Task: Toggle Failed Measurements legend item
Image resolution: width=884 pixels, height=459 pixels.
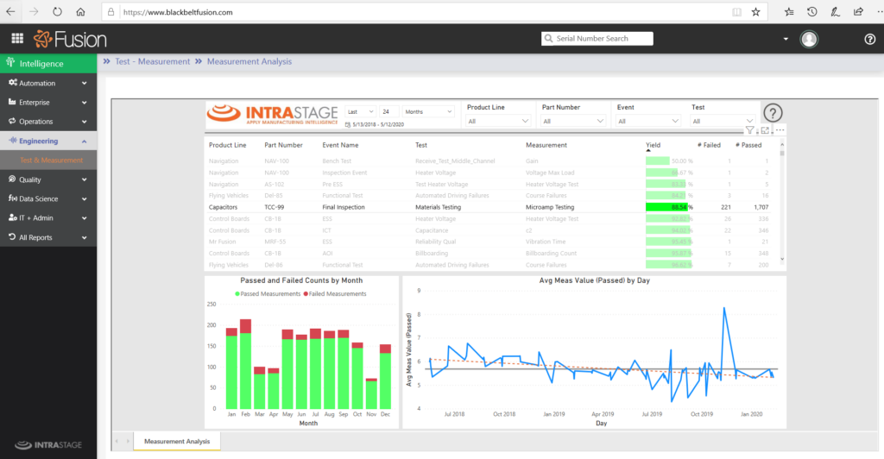Action: pyautogui.click(x=335, y=293)
